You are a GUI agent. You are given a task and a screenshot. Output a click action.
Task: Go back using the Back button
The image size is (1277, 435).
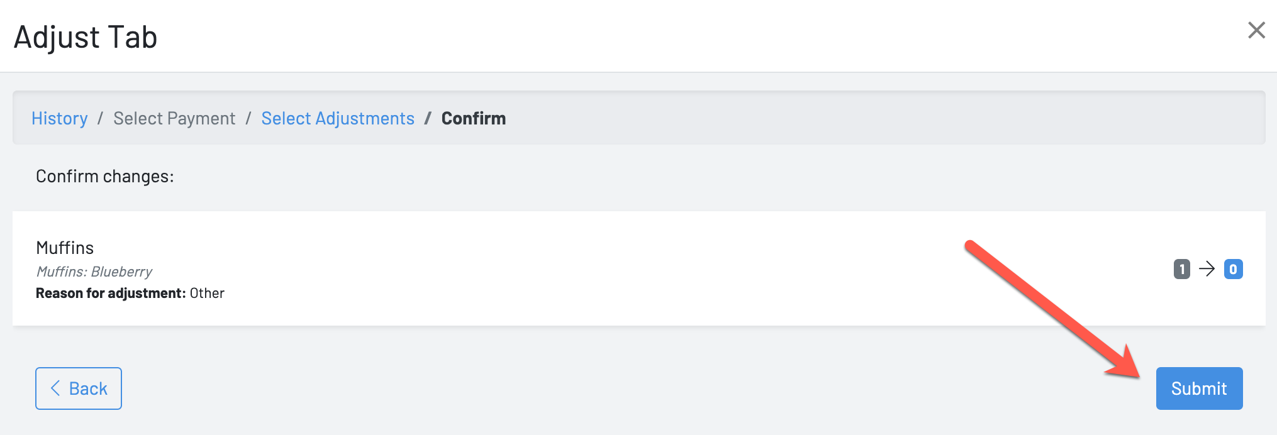(79, 388)
